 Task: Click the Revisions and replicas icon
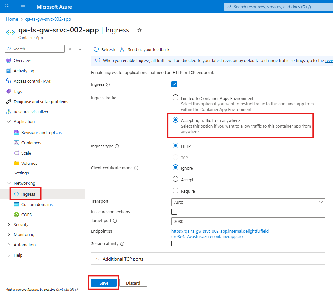[x=16, y=132]
